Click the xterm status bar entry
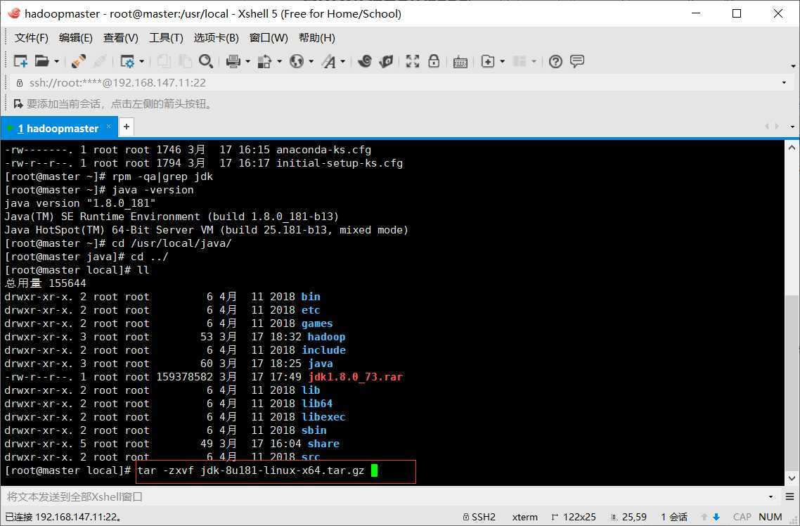Viewport: 800px width, 526px height. click(524, 517)
